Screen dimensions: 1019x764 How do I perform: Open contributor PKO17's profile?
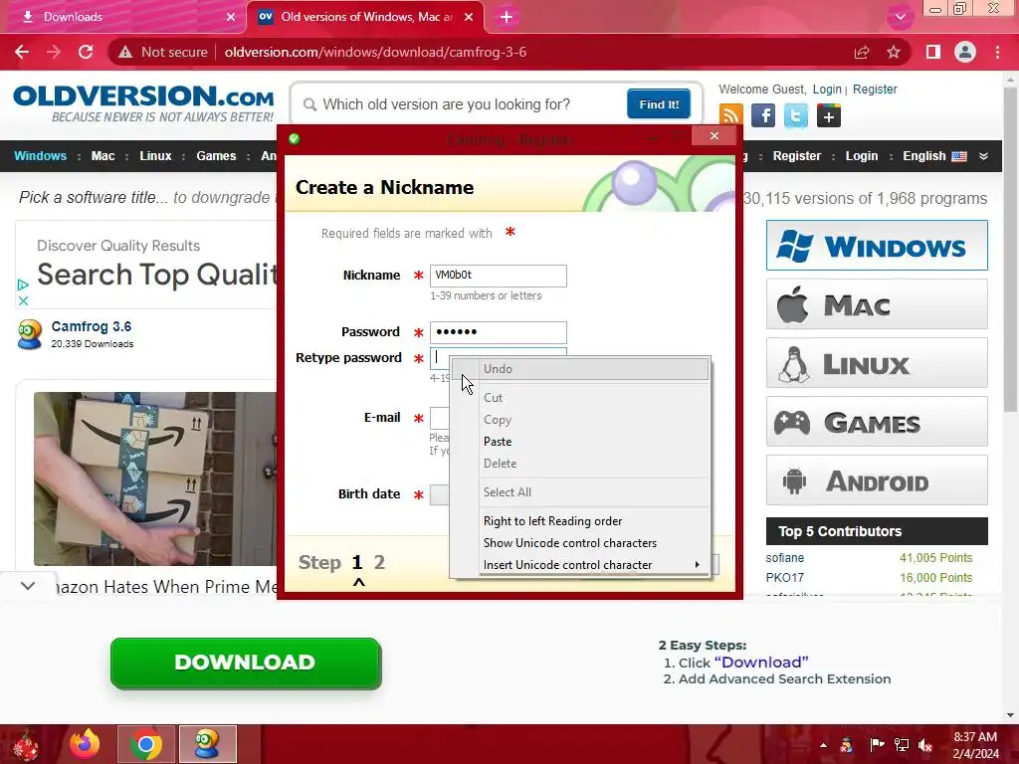coord(784,577)
